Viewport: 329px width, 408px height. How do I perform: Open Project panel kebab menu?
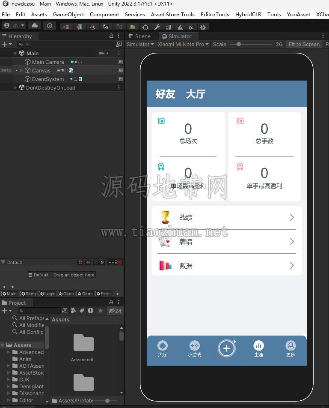pyautogui.click(x=119, y=302)
